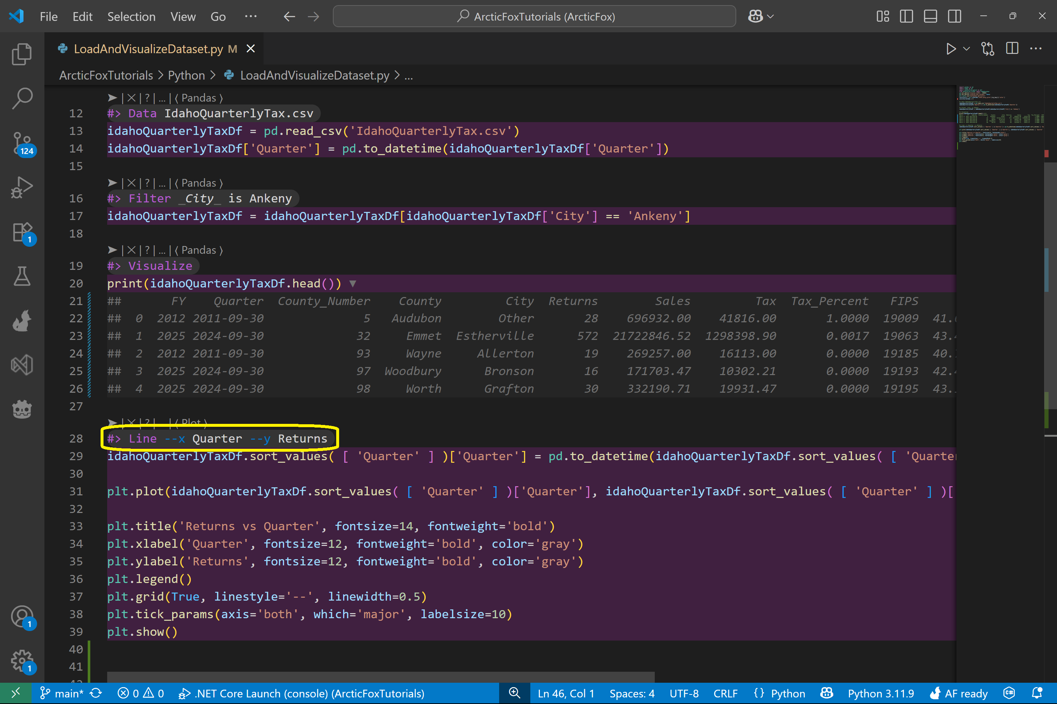
Task: Click the UTF-8 encoding indicator
Action: pos(684,693)
